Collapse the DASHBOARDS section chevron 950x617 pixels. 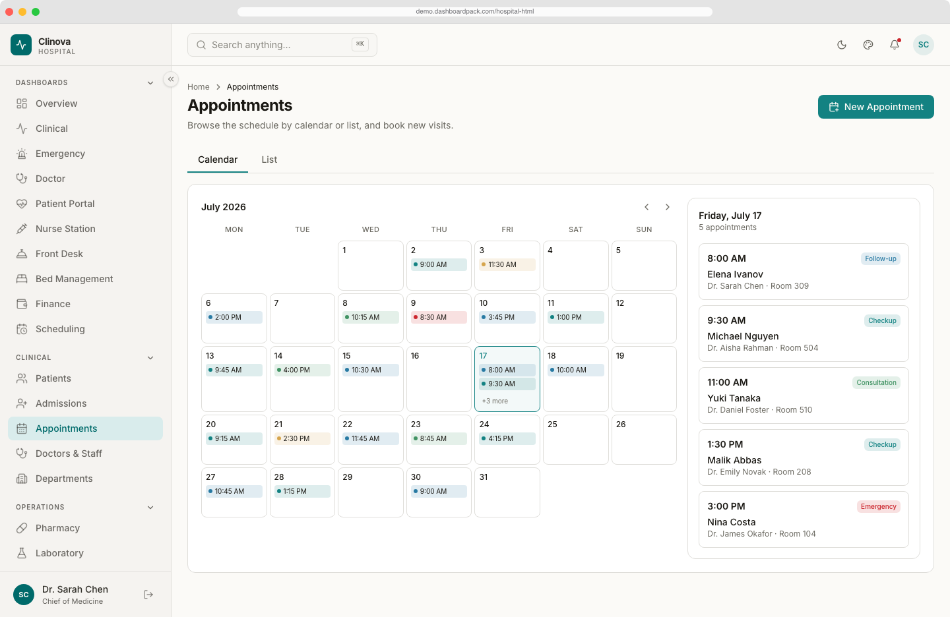(150, 83)
